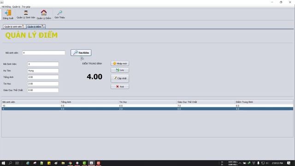The height and width of the screenshot is (166, 295).
Task: Click the Nhập mới button
Action: (x=120, y=64)
